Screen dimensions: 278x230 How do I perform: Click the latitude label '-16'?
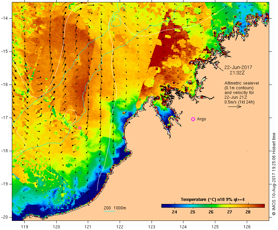(4, 85)
